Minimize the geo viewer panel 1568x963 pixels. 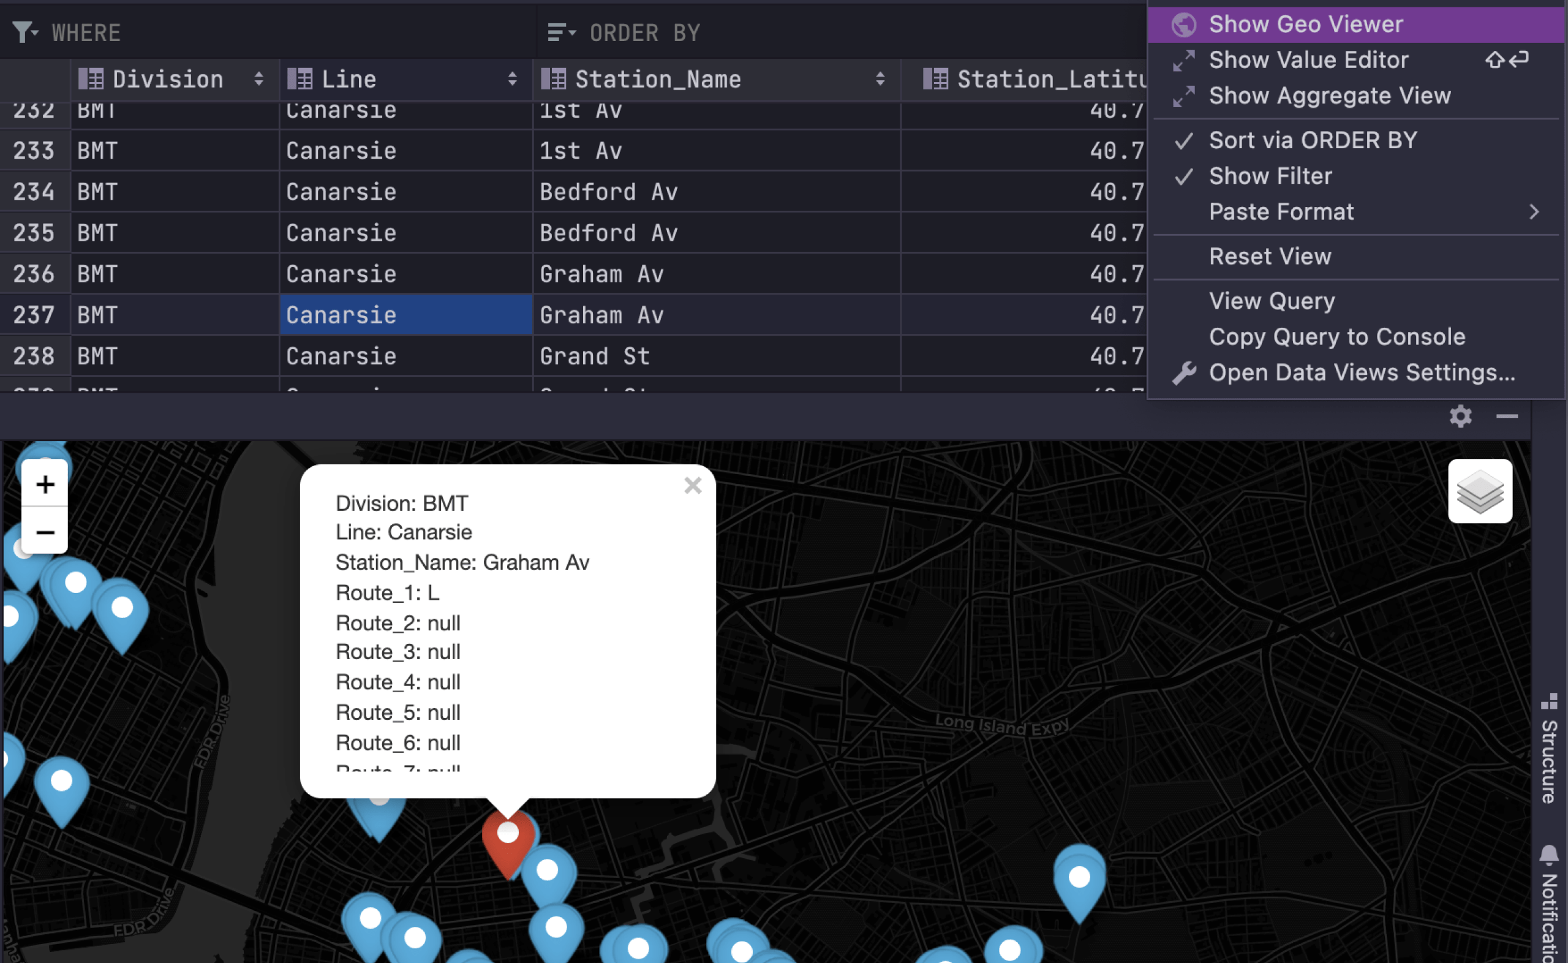tap(1506, 416)
